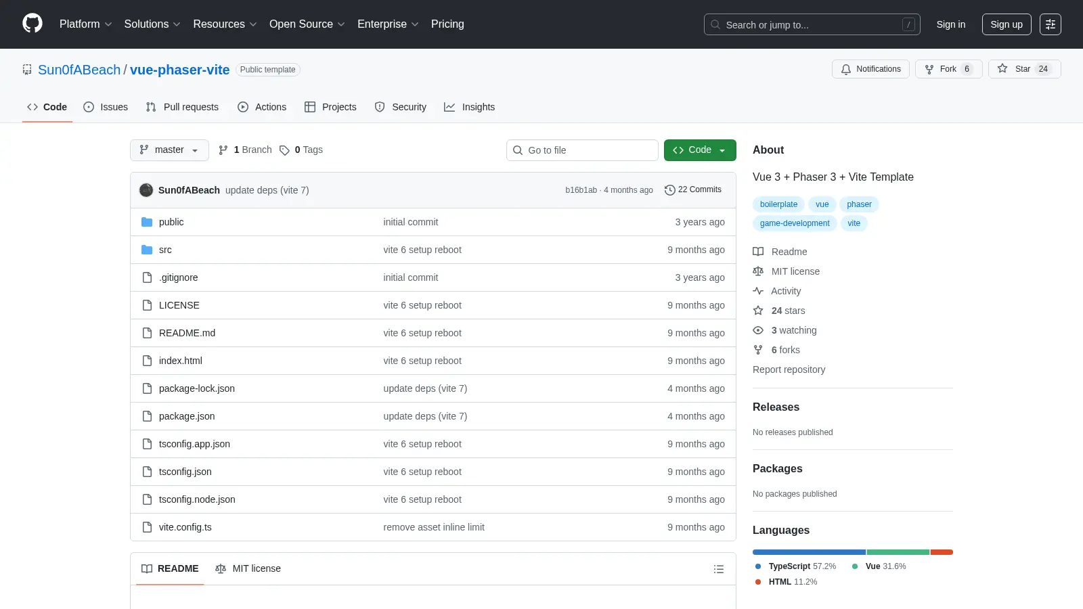
Task: Open the package.json file
Action: point(187,416)
